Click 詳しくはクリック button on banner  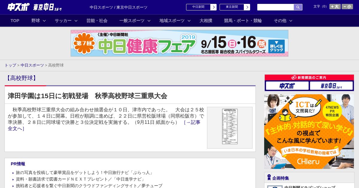coord(276,46)
